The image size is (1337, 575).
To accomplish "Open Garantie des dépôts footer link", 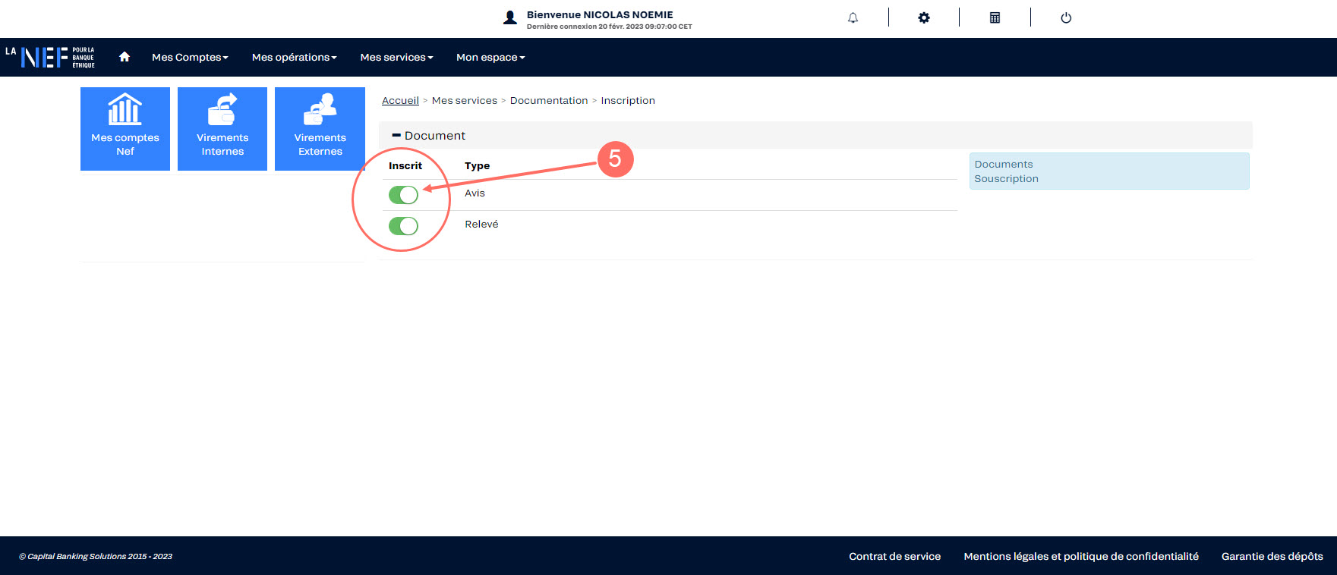I will tap(1272, 557).
